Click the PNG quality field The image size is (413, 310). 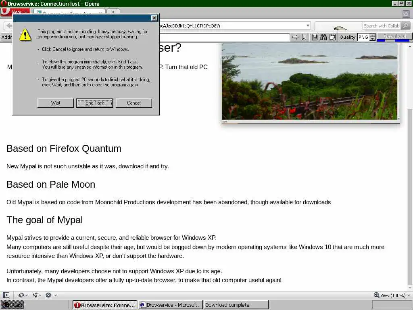pos(363,37)
